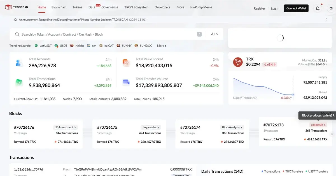336x176 pixels.
Task: Click the szn token icon
Action: tap(88, 45)
